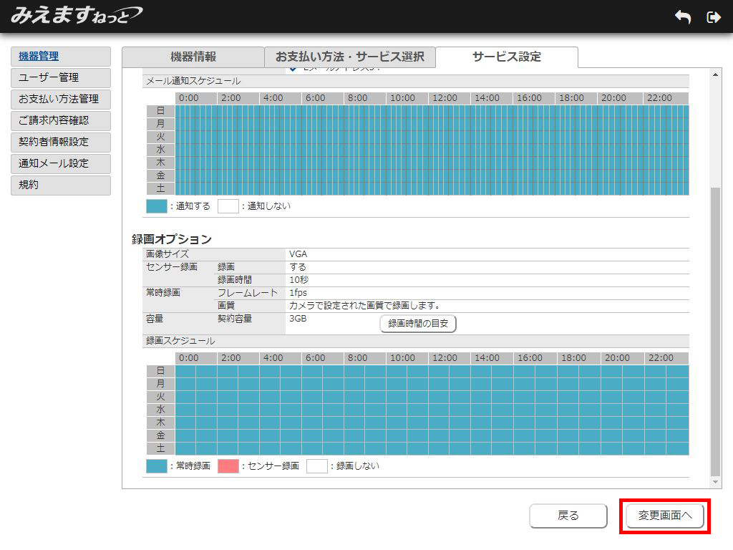Open the 機器情報 tab
This screenshot has width=733, height=550.
tap(193, 57)
